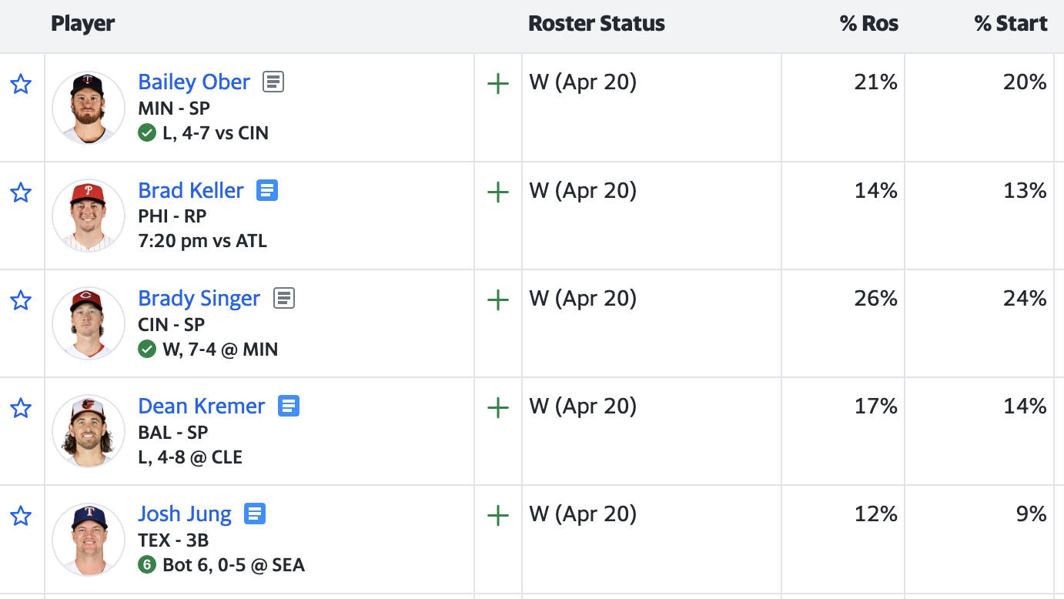Toggle watch star for Josh Jung
Screen dimensions: 1064x599
click(21, 516)
